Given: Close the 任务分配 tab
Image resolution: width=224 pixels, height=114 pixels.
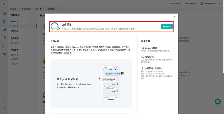Looking at the screenshot, I should click(43, 9).
